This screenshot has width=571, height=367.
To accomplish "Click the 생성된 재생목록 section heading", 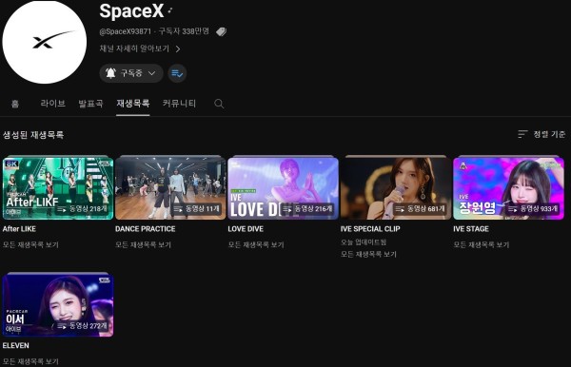I will click(x=33, y=135).
